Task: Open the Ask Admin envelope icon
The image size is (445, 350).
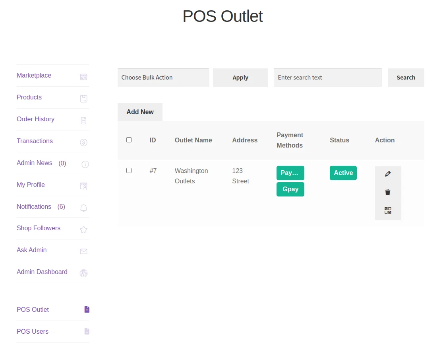Action: point(83,251)
